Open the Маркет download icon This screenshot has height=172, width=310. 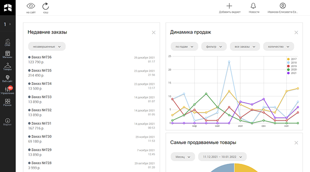coord(7,122)
